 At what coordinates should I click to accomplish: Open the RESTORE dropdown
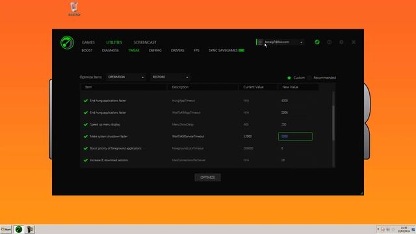click(170, 77)
